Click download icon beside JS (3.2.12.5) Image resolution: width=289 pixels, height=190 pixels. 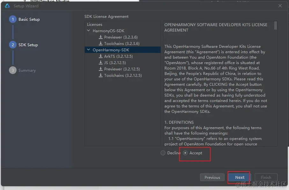coord(100,63)
